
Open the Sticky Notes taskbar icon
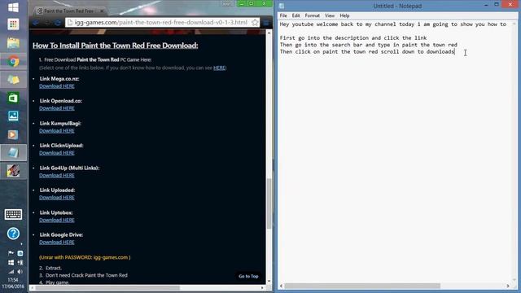click(x=13, y=80)
